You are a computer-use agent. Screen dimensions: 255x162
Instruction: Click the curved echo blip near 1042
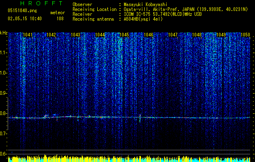tap(46, 116)
